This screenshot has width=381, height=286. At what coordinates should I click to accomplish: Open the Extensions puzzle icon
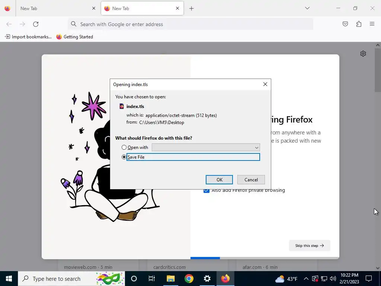point(359,24)
